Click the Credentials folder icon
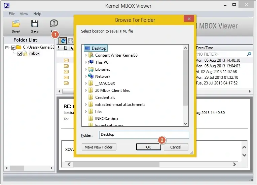This screenshot has height=185, width=257. point(90,97)
